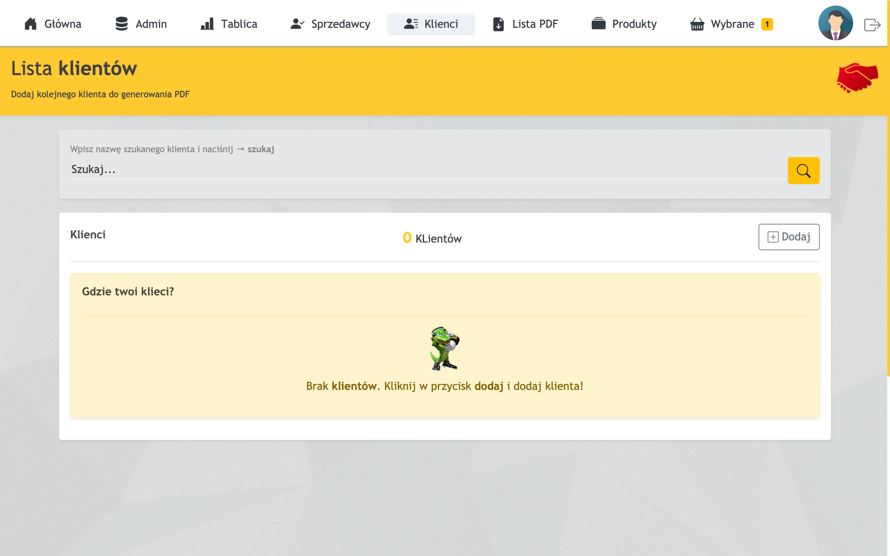Click the Dodaj add client button
Viewport: 890px width, 556px height.
[789, 237]
